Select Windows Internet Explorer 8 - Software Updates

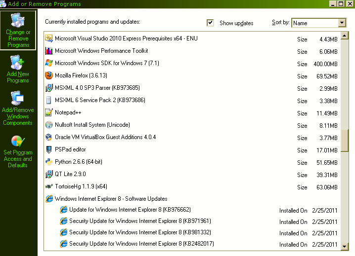click(x=192, y=199)
